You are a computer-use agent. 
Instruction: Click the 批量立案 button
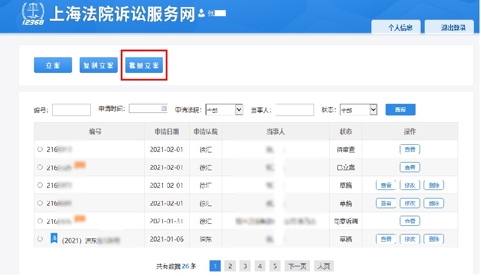(x=144, y=66)
